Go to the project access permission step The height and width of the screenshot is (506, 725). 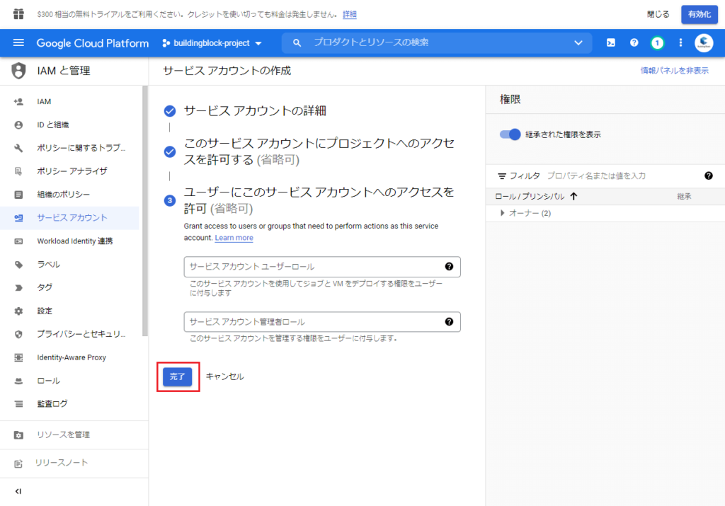tap(319, 151)
